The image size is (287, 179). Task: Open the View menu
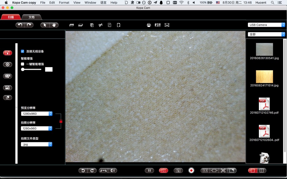77,2
